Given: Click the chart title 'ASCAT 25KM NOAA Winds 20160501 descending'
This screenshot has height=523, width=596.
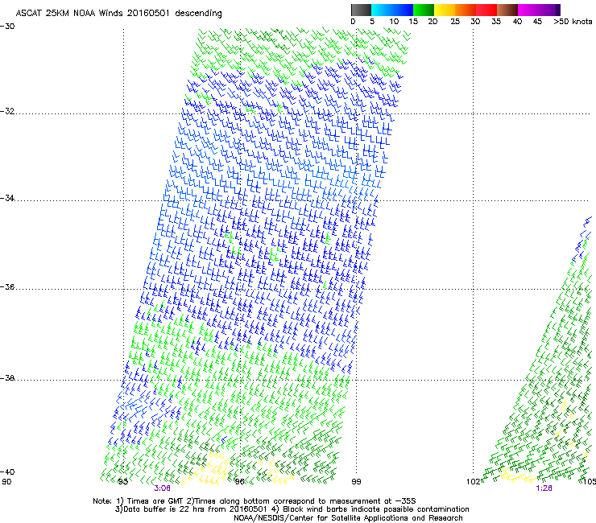Looking at the screenshot, I should 118,14.
